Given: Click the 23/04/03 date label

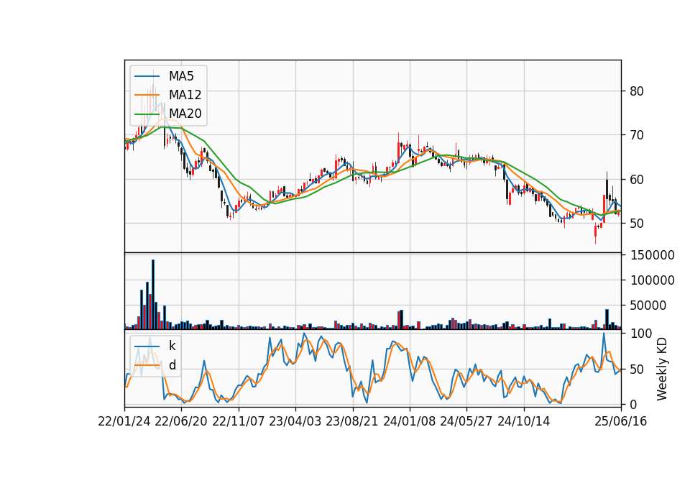Looking at the screenshot, I should (x=295, y=421).
